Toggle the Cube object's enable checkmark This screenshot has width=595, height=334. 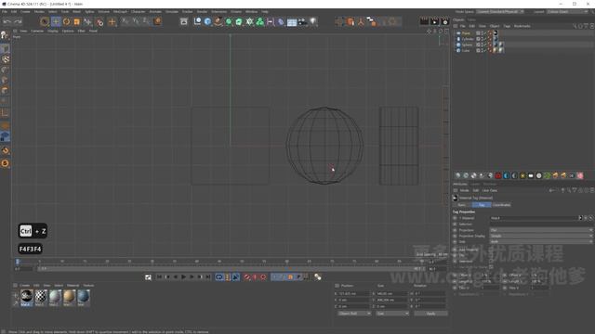click(484, 50)
